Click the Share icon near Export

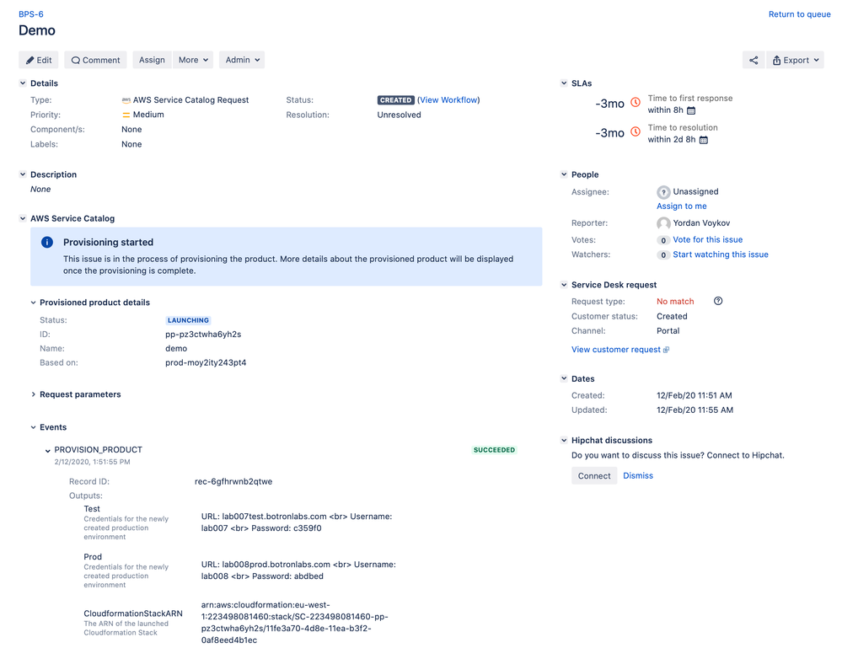(x=753, y=60)
